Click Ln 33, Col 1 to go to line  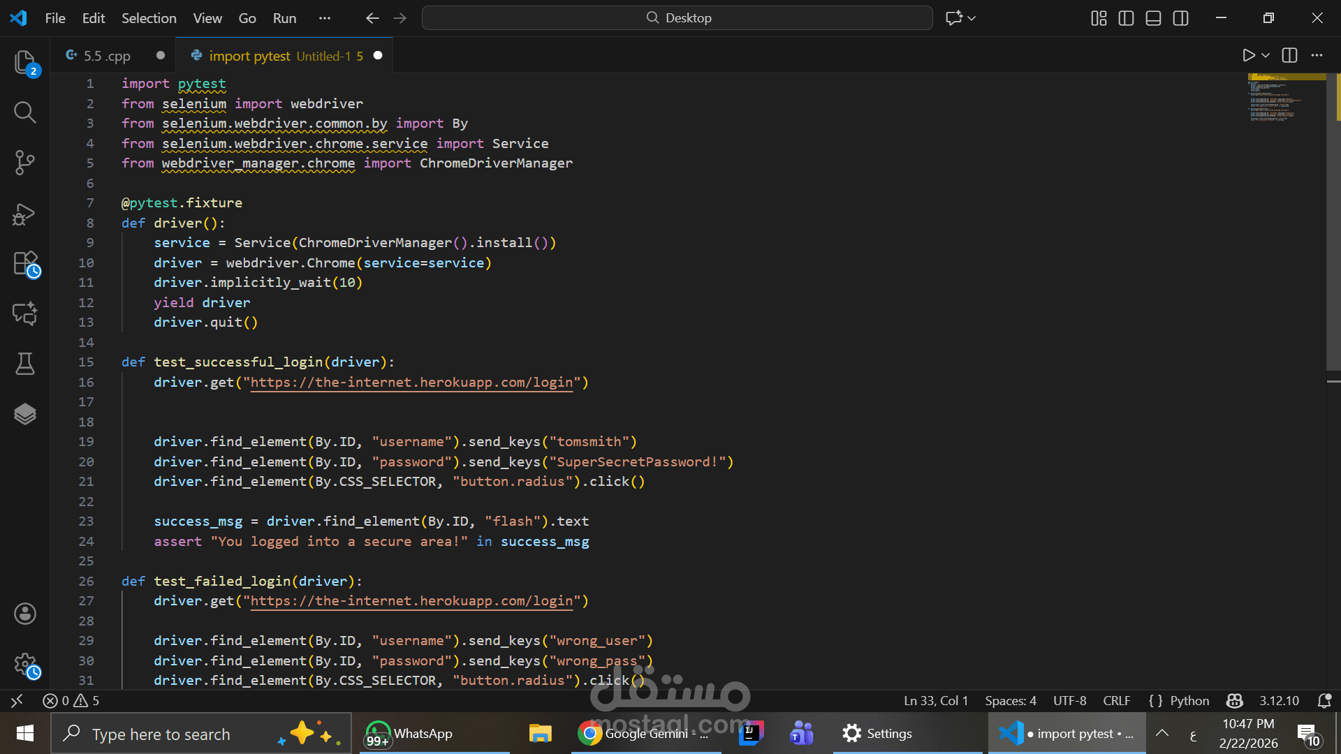click(935, 700)
